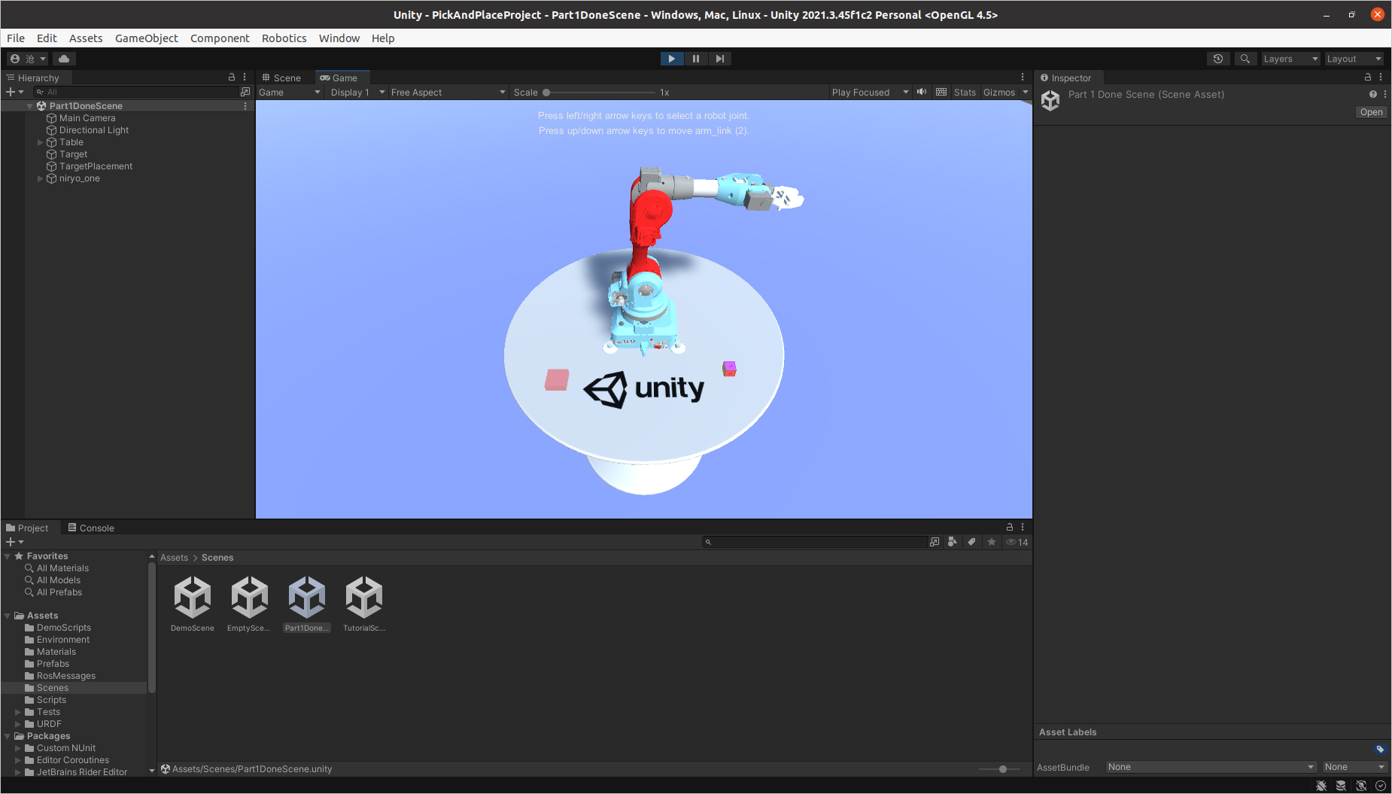Viewport: 1392px width, 794px height.
Task: Click the Open button in Inspector
Action: click(1371, 112)
